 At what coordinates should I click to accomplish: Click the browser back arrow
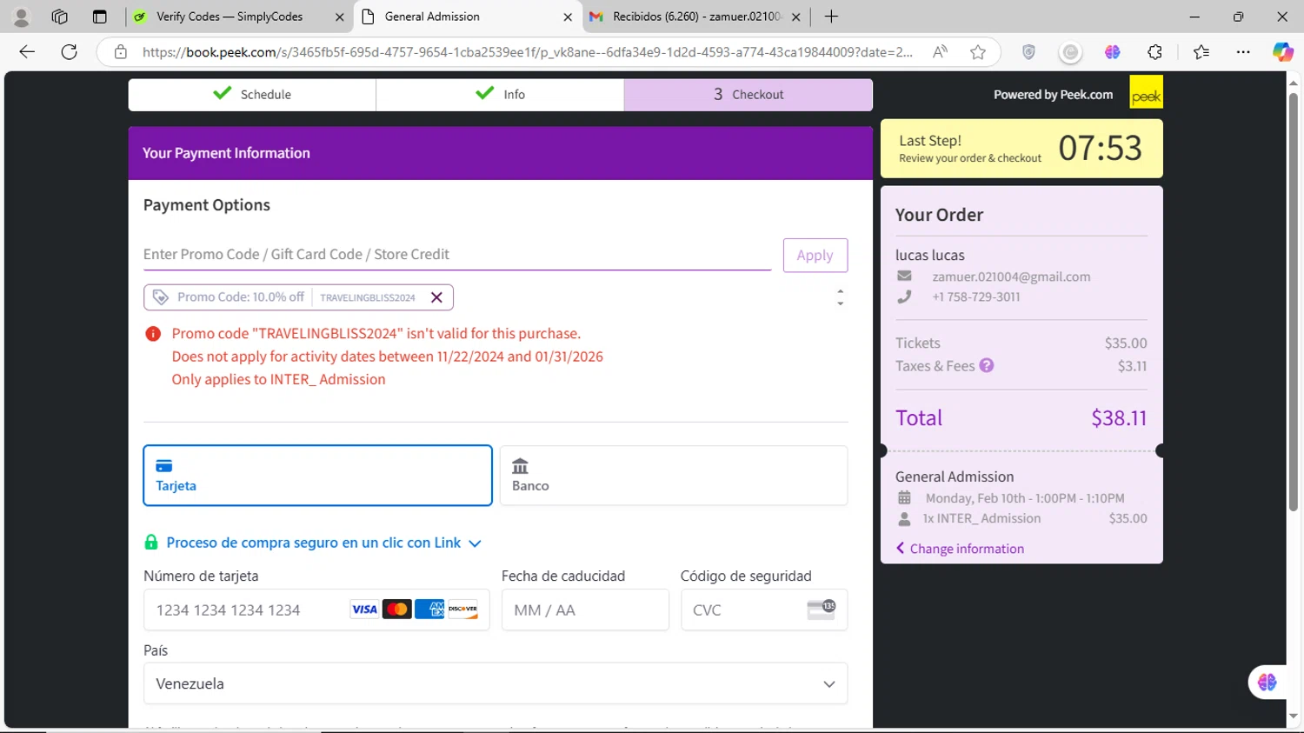tap(27, 52)
